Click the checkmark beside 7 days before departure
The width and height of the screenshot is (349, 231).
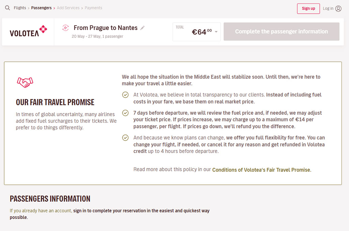point(125,113)
